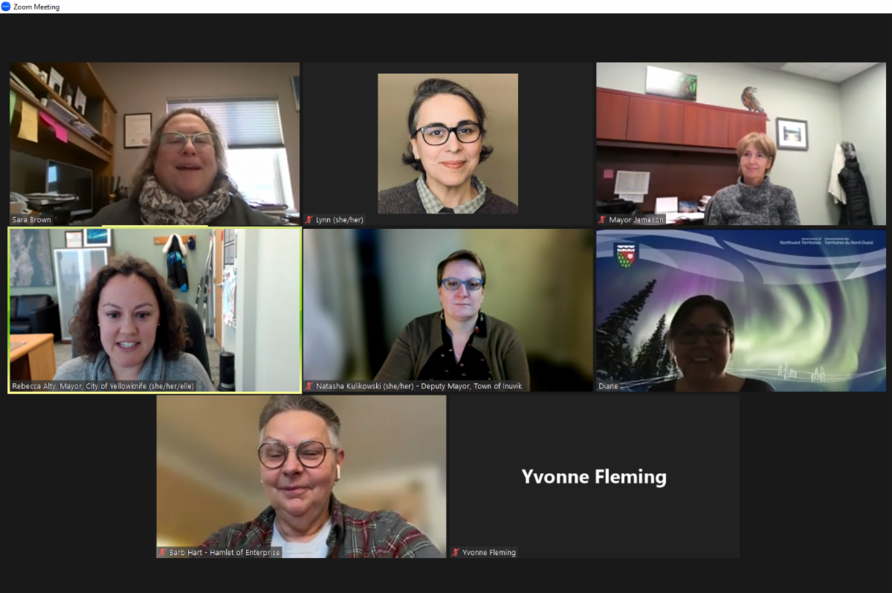
Task: Select Lynn's portrait video tile
Action: (x=447, y=143)
